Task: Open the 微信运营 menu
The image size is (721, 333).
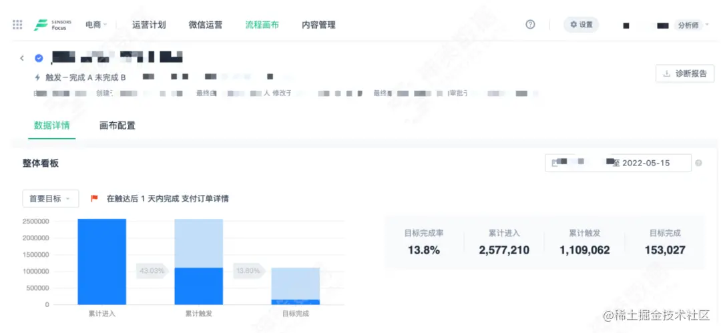Action: point(206,25)
